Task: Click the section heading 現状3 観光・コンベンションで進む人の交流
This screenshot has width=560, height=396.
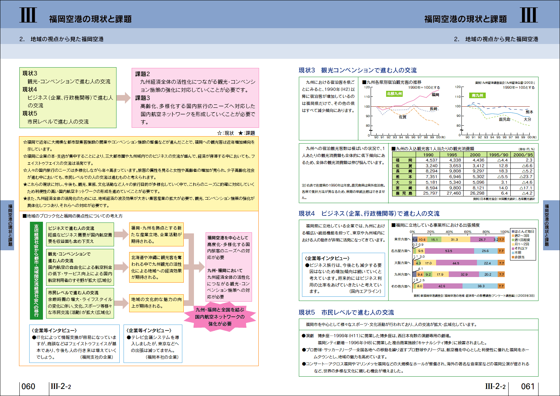Action: click(358, 70)
